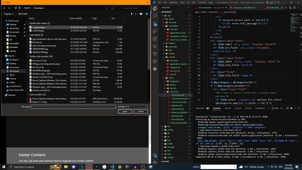Open the Selection menu in VS Code
This screenshot has height=170, width=302.
coord(173,2)
